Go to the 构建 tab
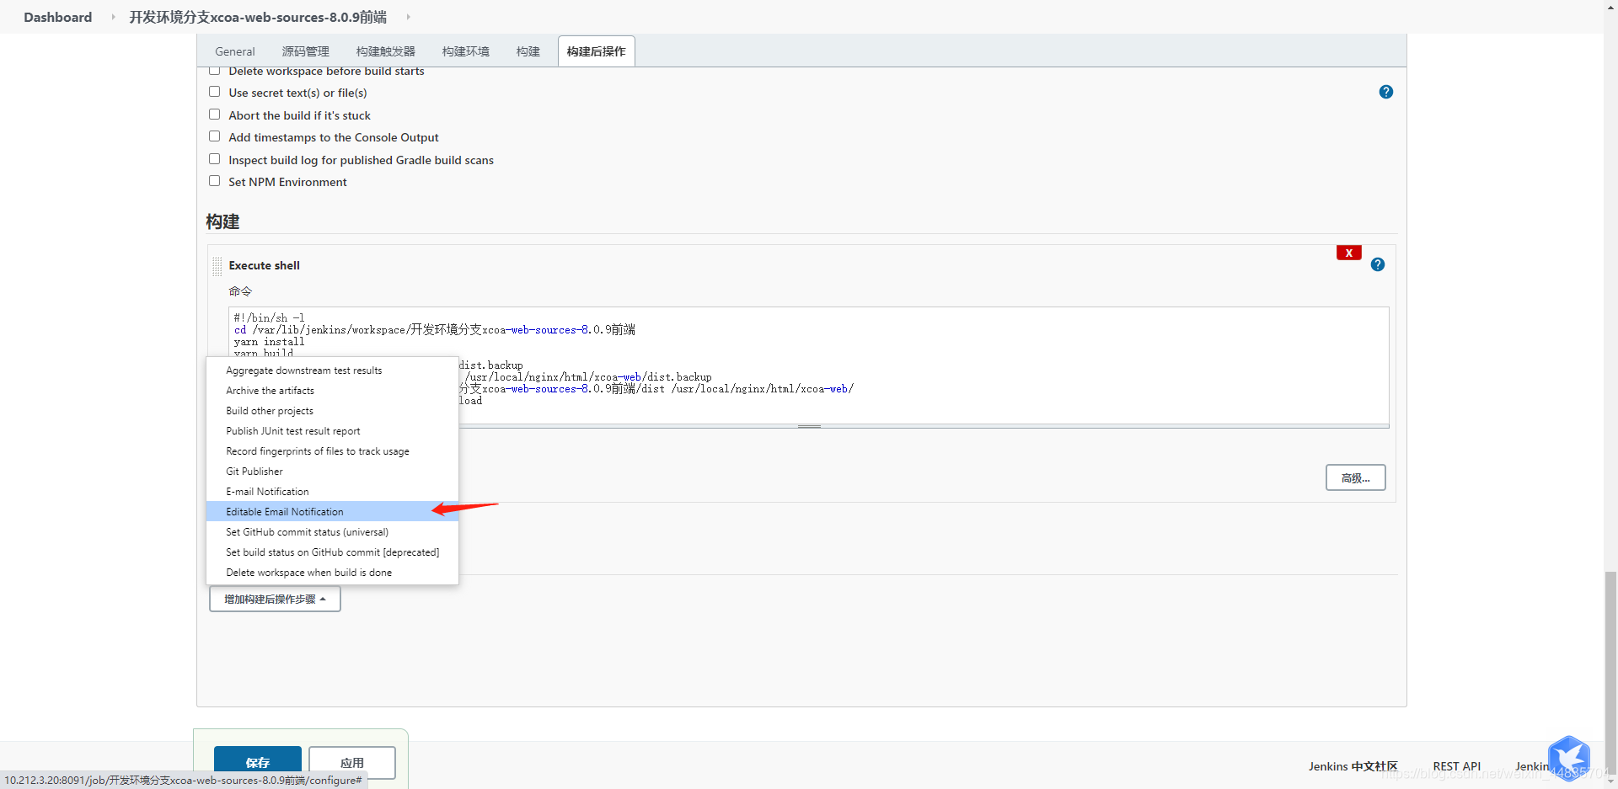 [528, 51]
